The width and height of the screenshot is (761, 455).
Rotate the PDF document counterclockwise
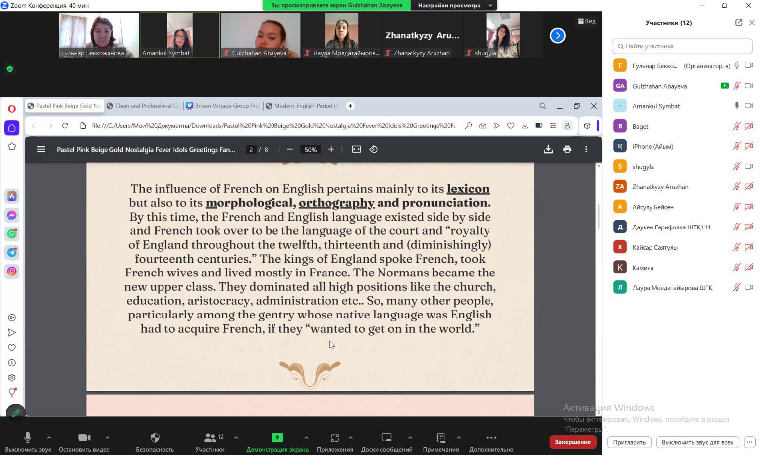coord(374,149)
